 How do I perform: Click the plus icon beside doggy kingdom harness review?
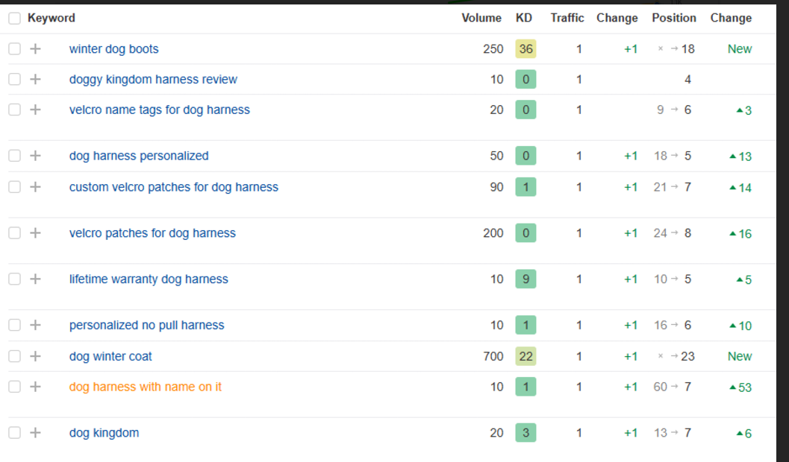pyautogui.click(x=35, y=79)
